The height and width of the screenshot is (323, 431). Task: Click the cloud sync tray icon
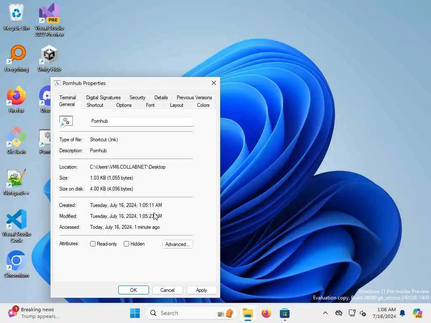coord(339,313)
